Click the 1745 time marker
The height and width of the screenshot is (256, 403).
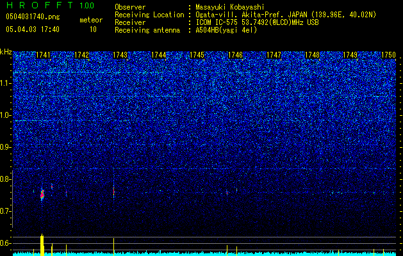[197, 55]
